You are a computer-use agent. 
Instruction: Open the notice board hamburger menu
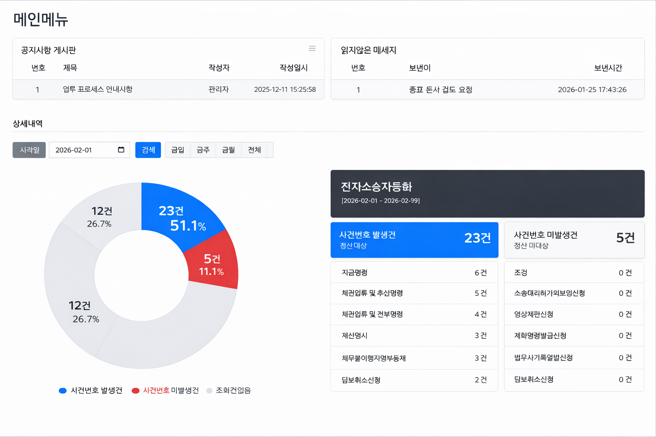coord(312,48)
